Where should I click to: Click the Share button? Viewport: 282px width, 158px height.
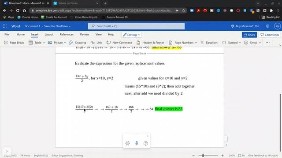click(x=249, y=35)
